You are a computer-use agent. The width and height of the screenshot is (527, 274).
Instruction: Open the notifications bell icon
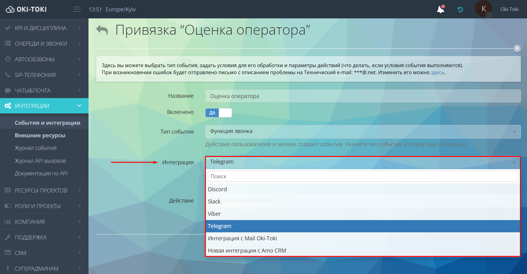441,9
